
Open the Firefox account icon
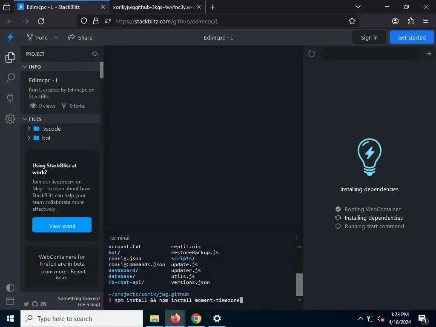coord(395,21)
